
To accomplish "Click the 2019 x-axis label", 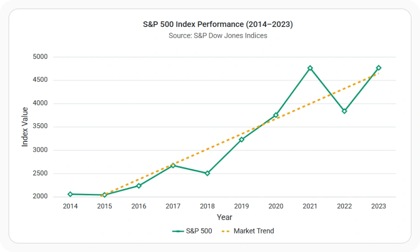I will (x=241, y=206).
